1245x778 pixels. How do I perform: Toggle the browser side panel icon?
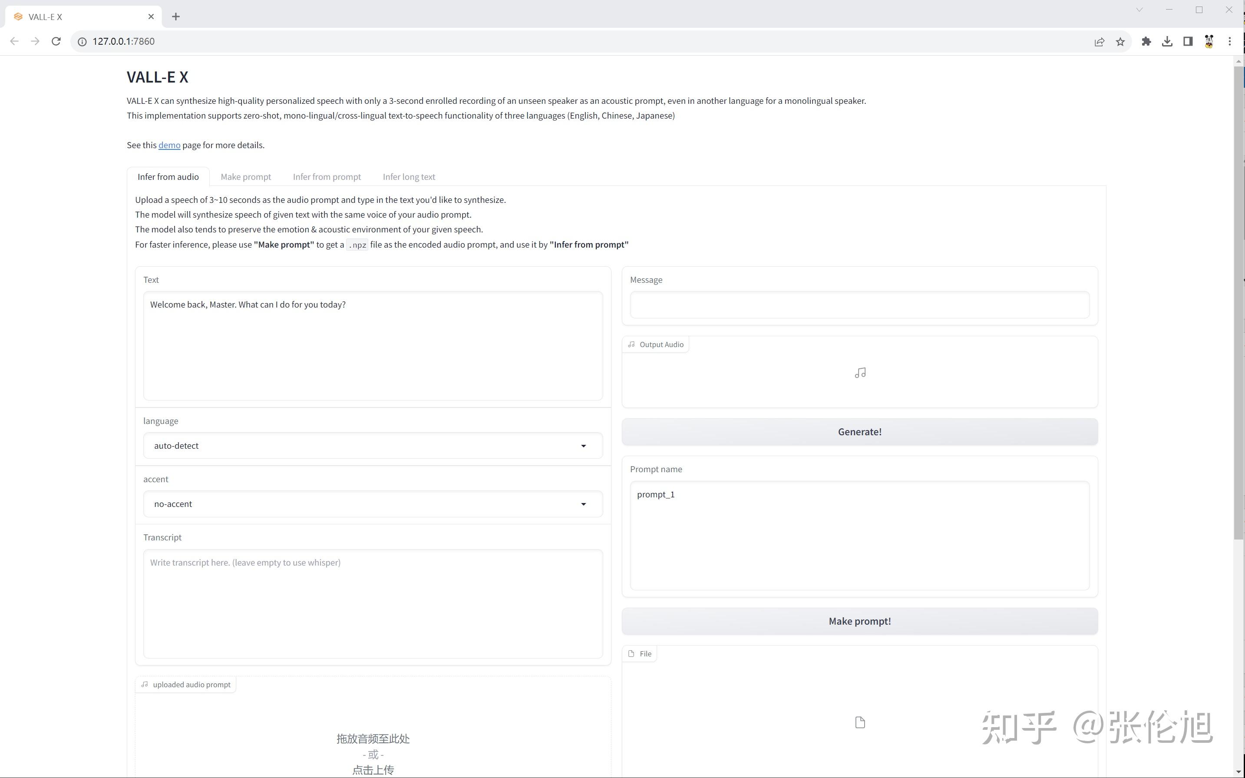[x=1188, y=42]
